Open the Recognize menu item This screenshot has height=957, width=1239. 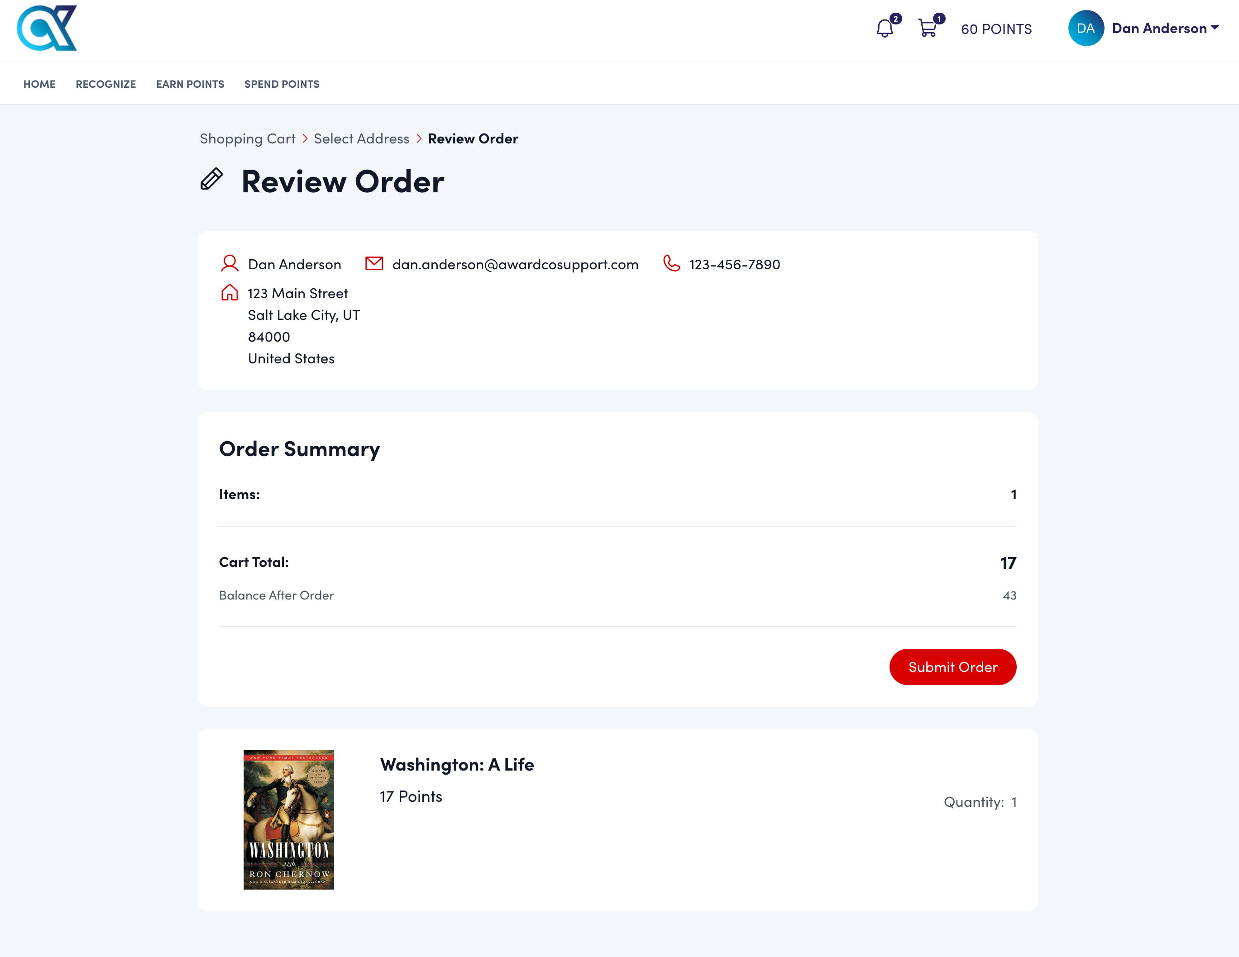coord(105,84)
